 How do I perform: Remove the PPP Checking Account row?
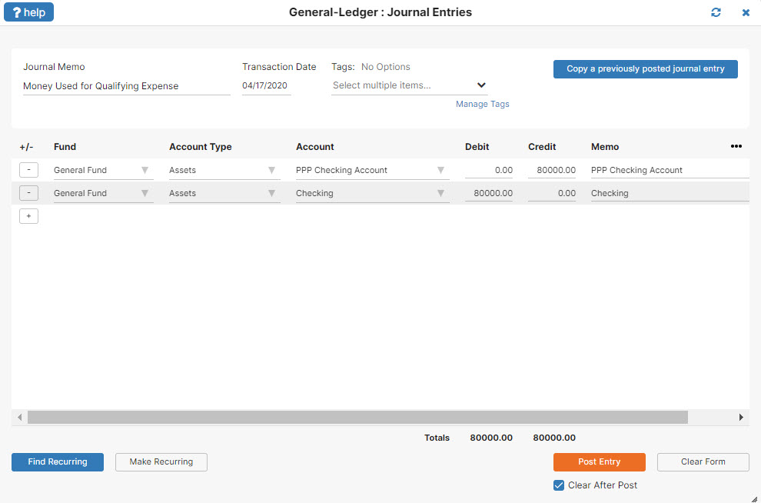click(x=28, y=170)
